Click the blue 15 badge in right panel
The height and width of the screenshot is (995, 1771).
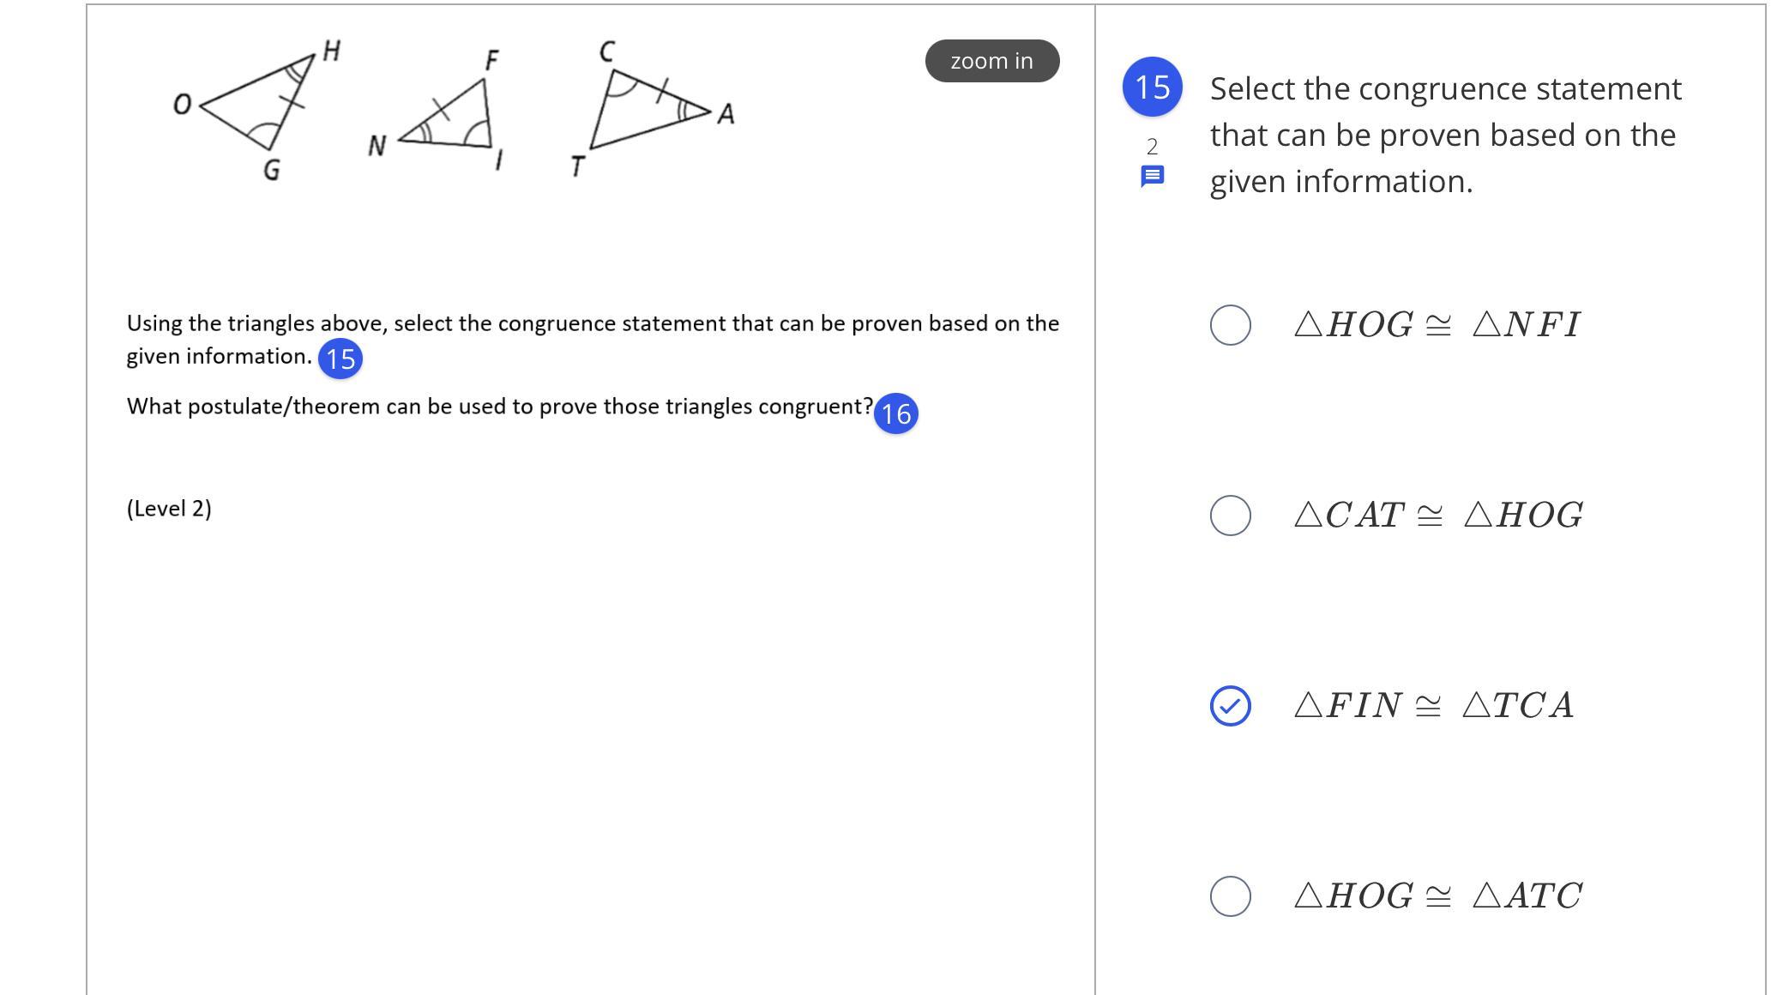tap(1152, 87)
